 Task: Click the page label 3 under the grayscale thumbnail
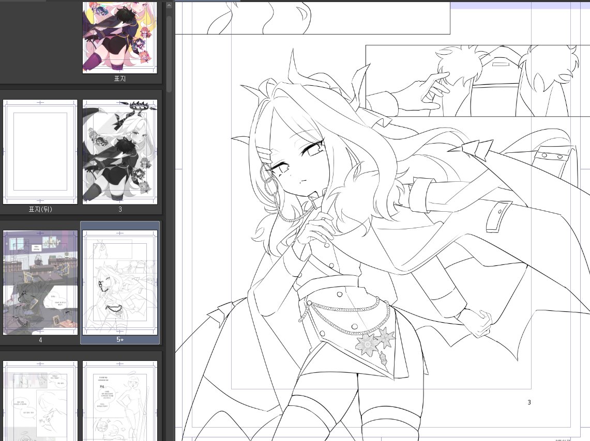(x=120, y=209)
